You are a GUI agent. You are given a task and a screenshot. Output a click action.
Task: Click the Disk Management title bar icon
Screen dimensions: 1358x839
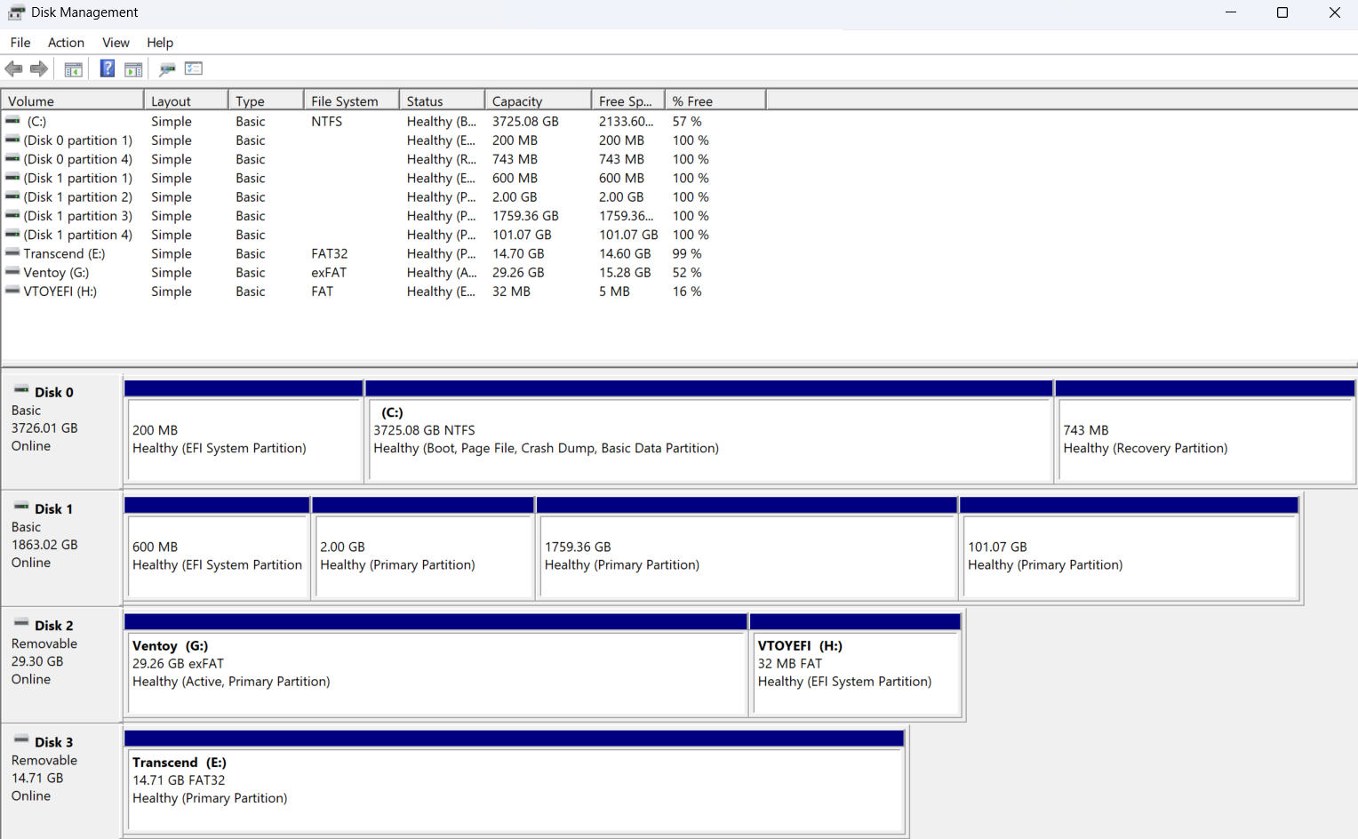coord(16,12)
